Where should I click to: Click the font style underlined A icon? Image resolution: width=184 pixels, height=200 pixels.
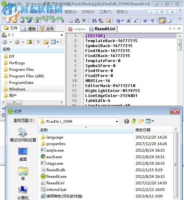pyautogui.click(x=118, y=21)
